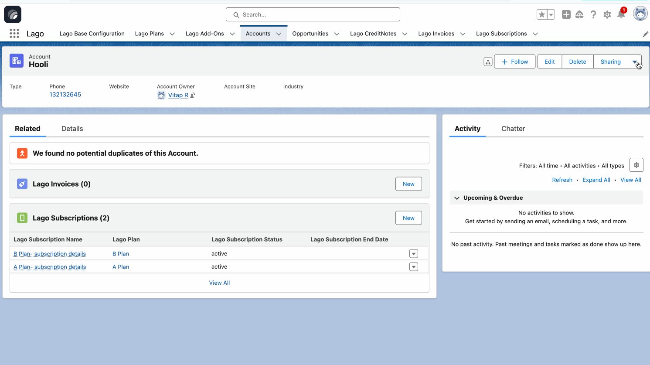The image size is (650, 365).
Task: Switch to the Details tab
Action: coord(72,129)
